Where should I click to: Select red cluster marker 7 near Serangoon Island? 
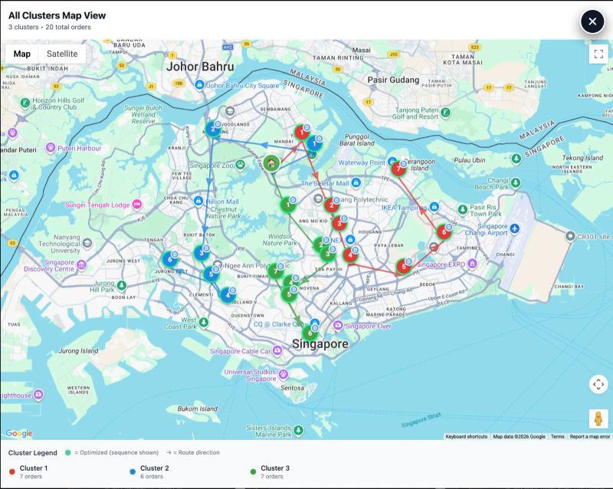pos(398,169)
